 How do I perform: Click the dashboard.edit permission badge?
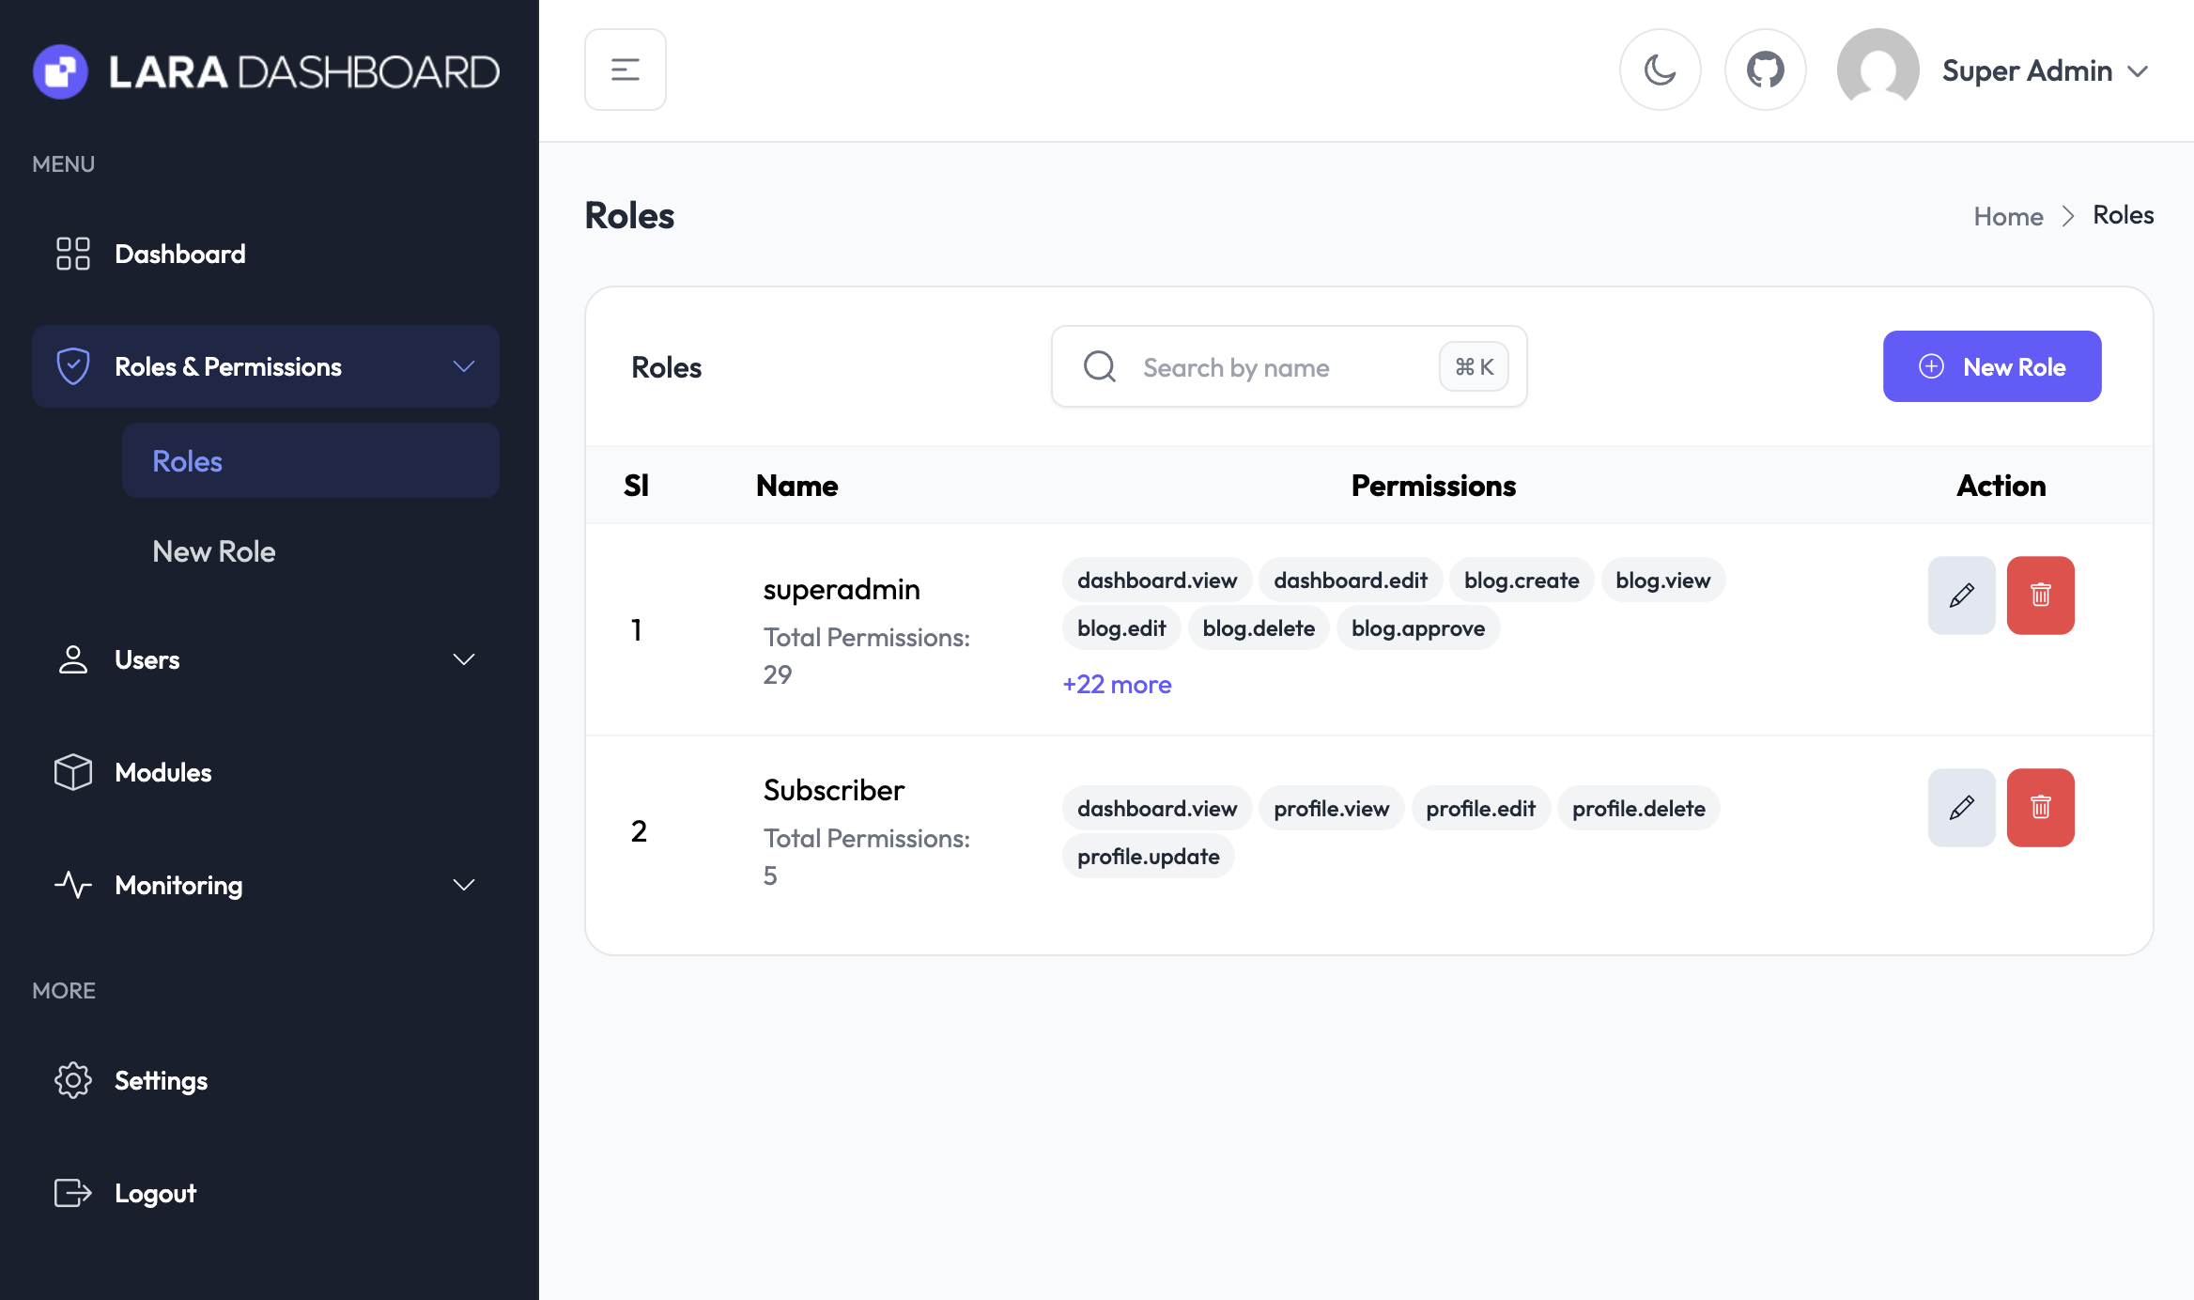1351,580
